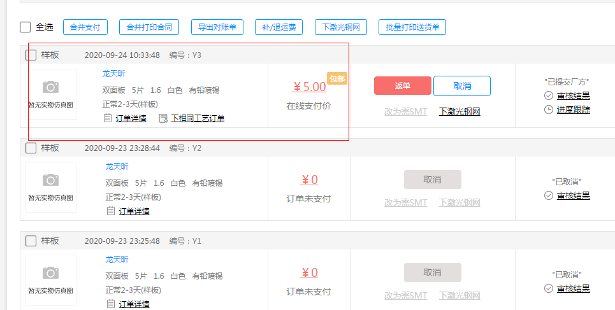This screenshot has width=615, height=310.
Task: Click 下激光钢网 link under order Y3's buttons
Action: pos(459,111)
